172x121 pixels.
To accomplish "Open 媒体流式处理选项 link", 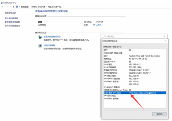I will click(x=12, y=26).
